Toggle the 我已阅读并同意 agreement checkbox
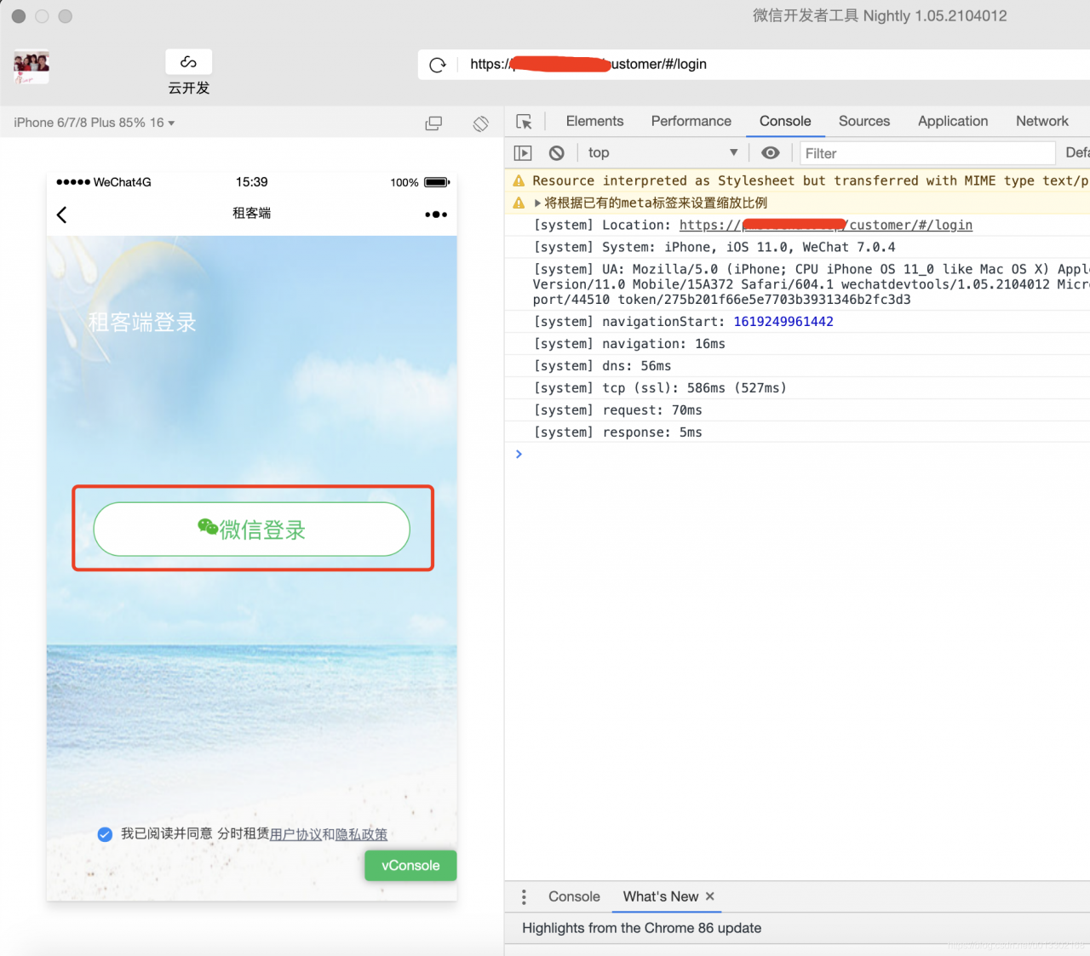The width and height of the screenshot is (1090, 956). pos(105,834)
